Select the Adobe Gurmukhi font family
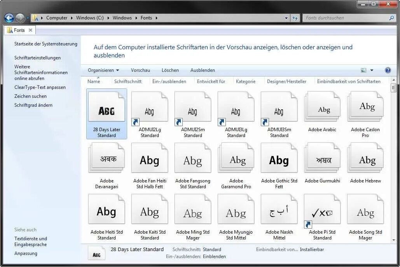Viewport: 400px width, 267px height. point(322,163)
